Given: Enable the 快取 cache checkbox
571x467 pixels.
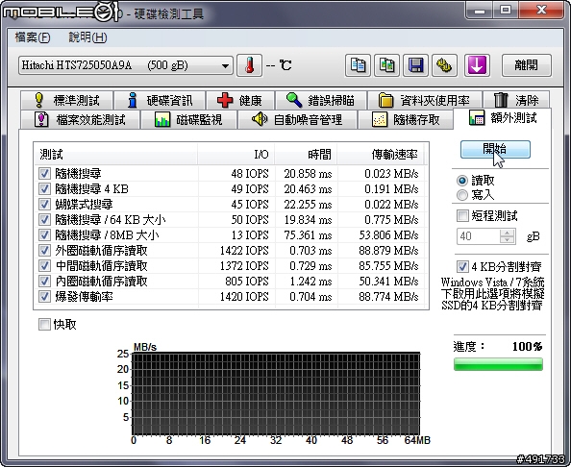Looking at the screenshot, I should pos(44,324).
